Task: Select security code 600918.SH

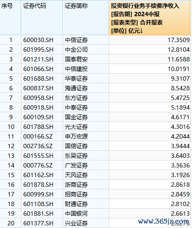Action: (42, 107)
